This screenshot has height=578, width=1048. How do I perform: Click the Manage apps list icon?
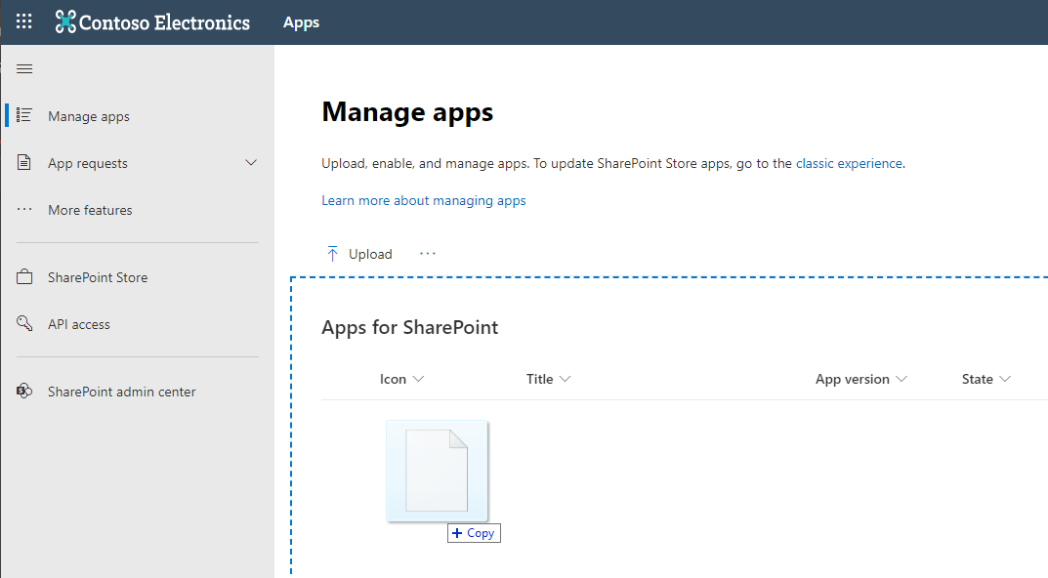[24, 115]
